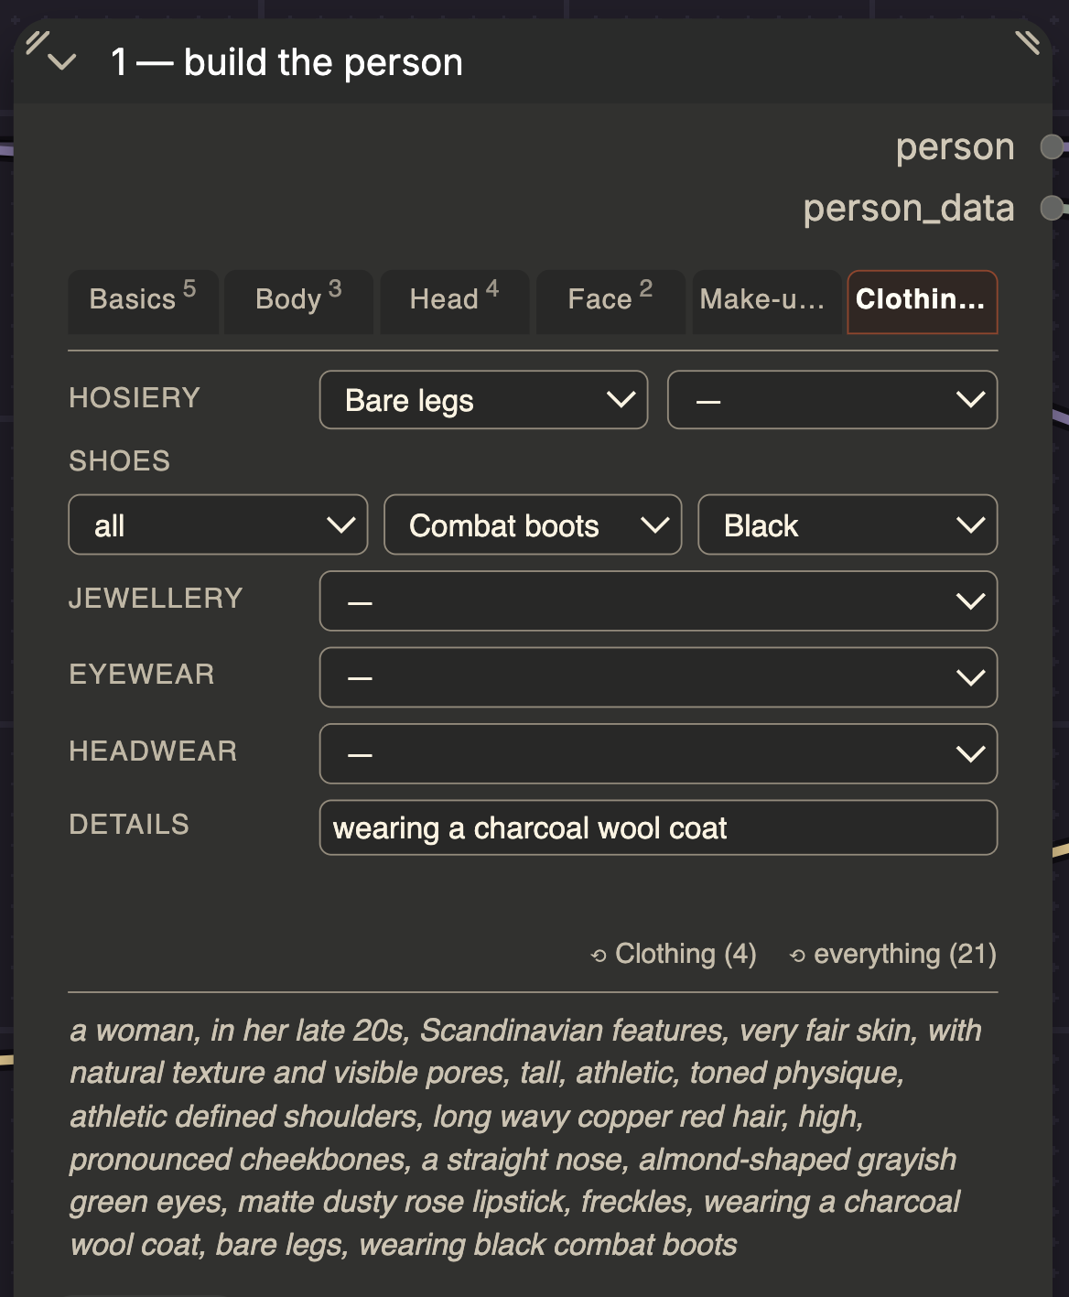Open the Jewellery dropdown
The width and height of the screenshot is (1069, 1297).
tap(658, 601)
